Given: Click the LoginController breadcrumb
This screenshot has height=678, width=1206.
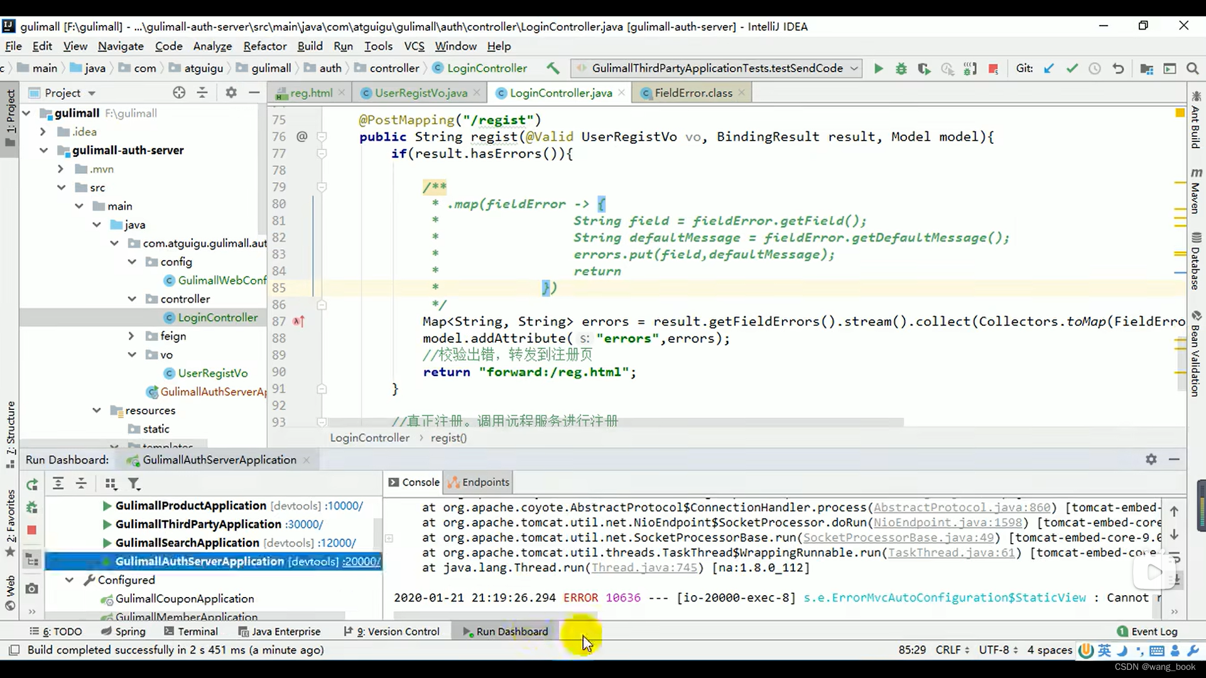Looking at the screenshot, I should pos(369,438).
